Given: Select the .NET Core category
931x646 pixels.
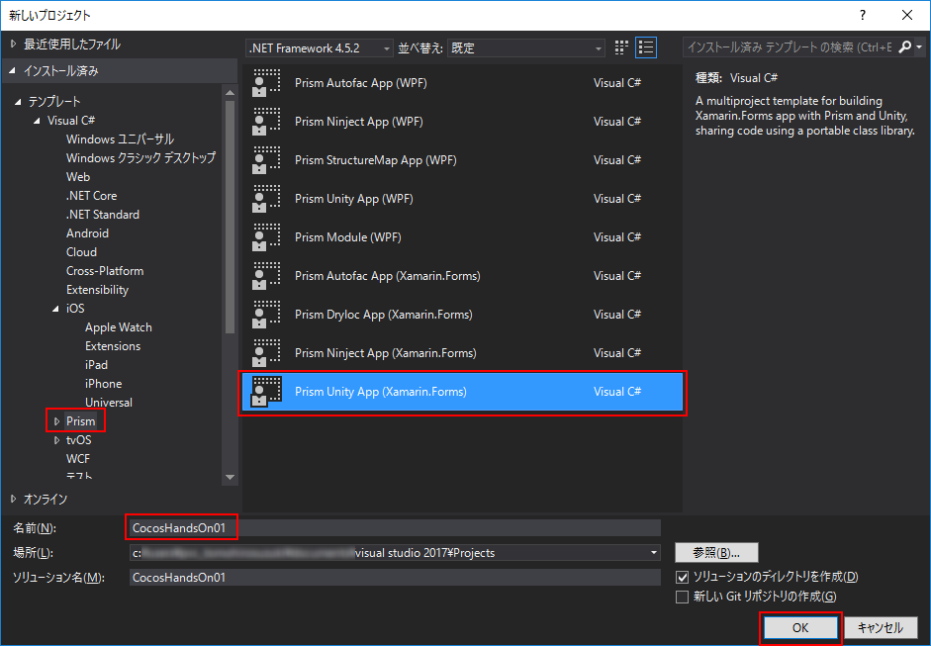Looking at the screenshot, I should pyautogui.click(x=91, y=196).
